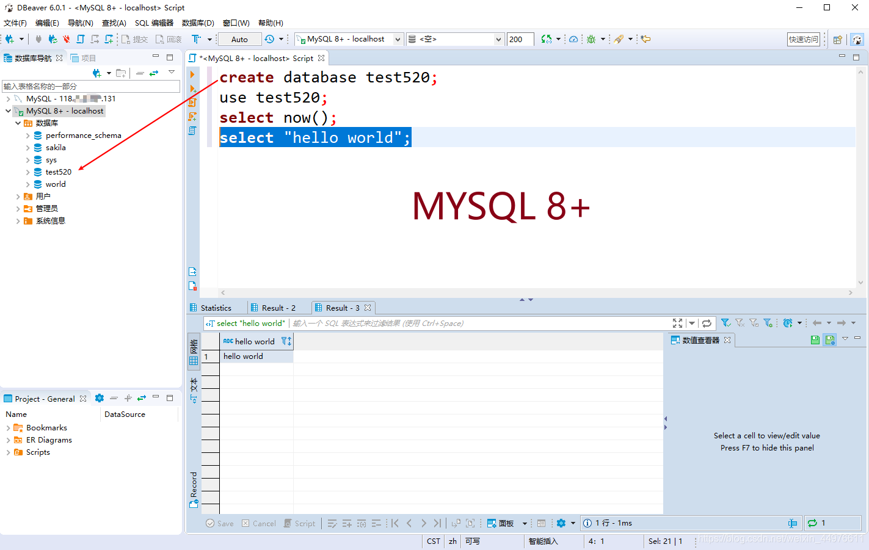Switch to Statistics tab

[216, 308]
